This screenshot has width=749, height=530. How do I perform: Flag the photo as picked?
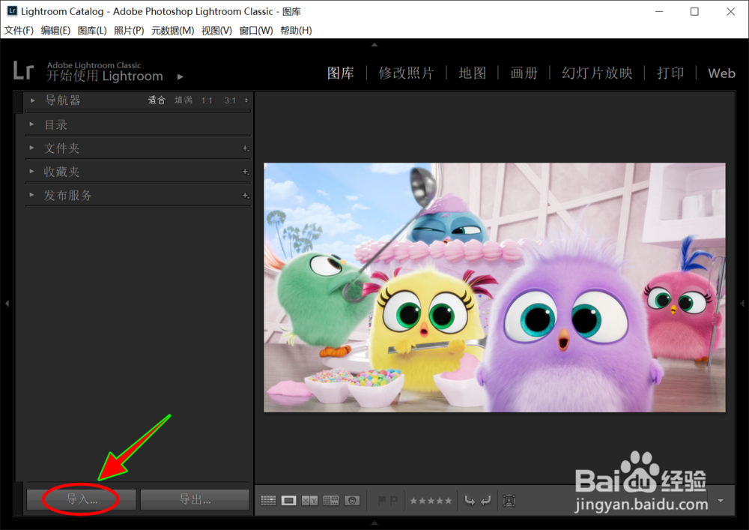click(382, 500)
